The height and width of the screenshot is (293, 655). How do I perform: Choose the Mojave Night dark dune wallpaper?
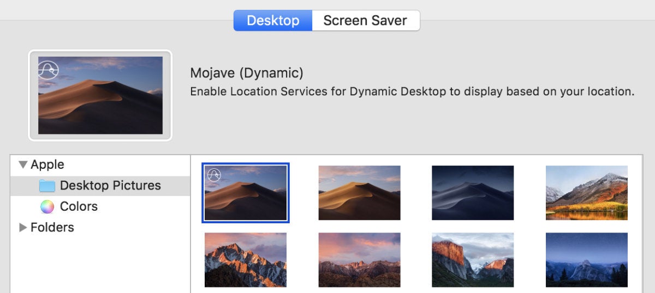(x=473, y=193)
